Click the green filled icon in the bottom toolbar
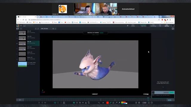This screenshot has height=107, width=191. click(x=74, y=103)
